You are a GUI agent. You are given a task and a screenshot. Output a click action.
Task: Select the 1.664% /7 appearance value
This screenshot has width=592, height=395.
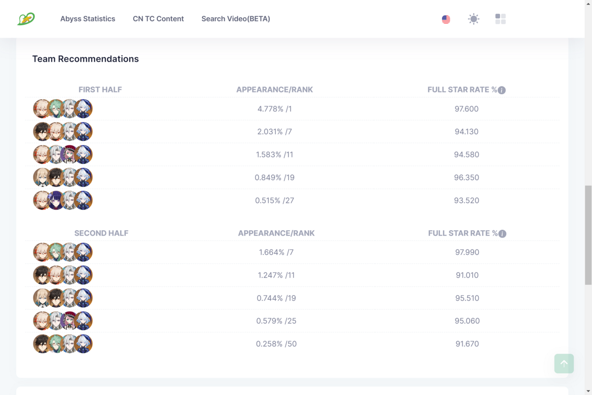click(x=276, y=252)
